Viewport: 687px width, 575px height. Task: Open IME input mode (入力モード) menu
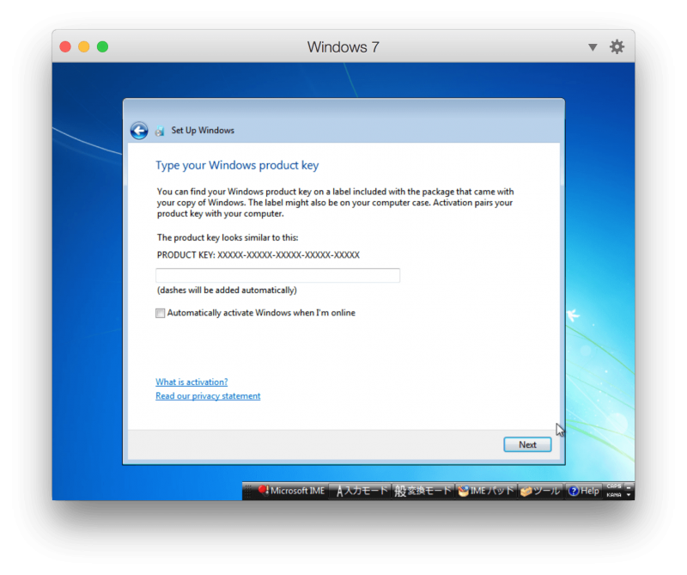[362, 491]
